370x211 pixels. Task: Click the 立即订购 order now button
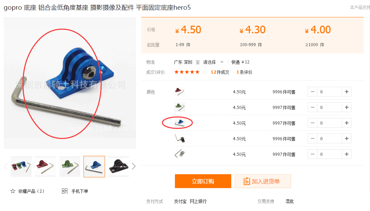[203, 181]
